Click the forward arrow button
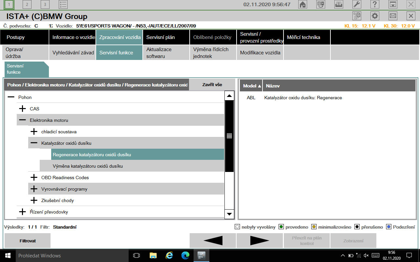 (x=260, y=241)
